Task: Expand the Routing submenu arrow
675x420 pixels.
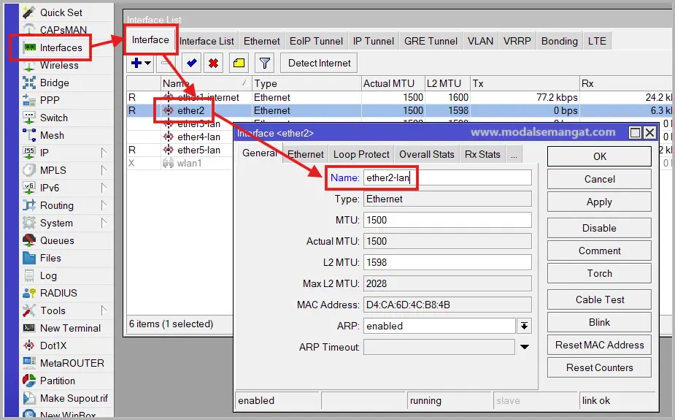Action: [x=104, y=205]
